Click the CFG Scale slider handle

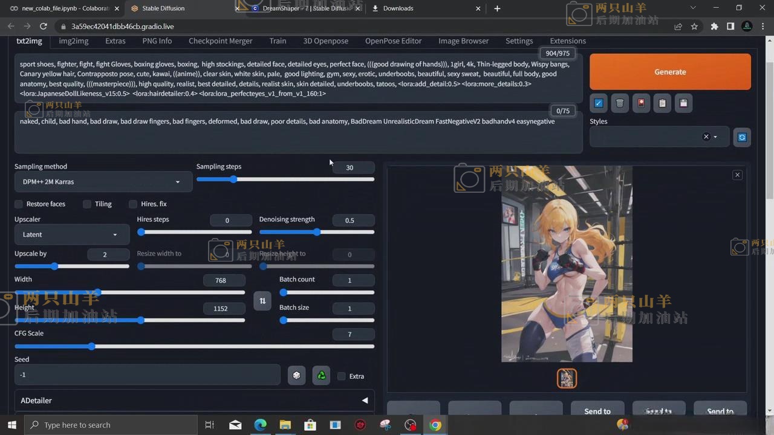(x=91, y=346)
